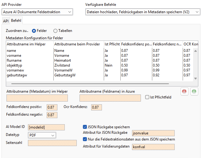Image resolution: width=202 pixels, height=158 pixels.
Task: Uncheck Nur die Feldextraktionsdaten option
Action: pyautogui.click(x=85, y=139)
